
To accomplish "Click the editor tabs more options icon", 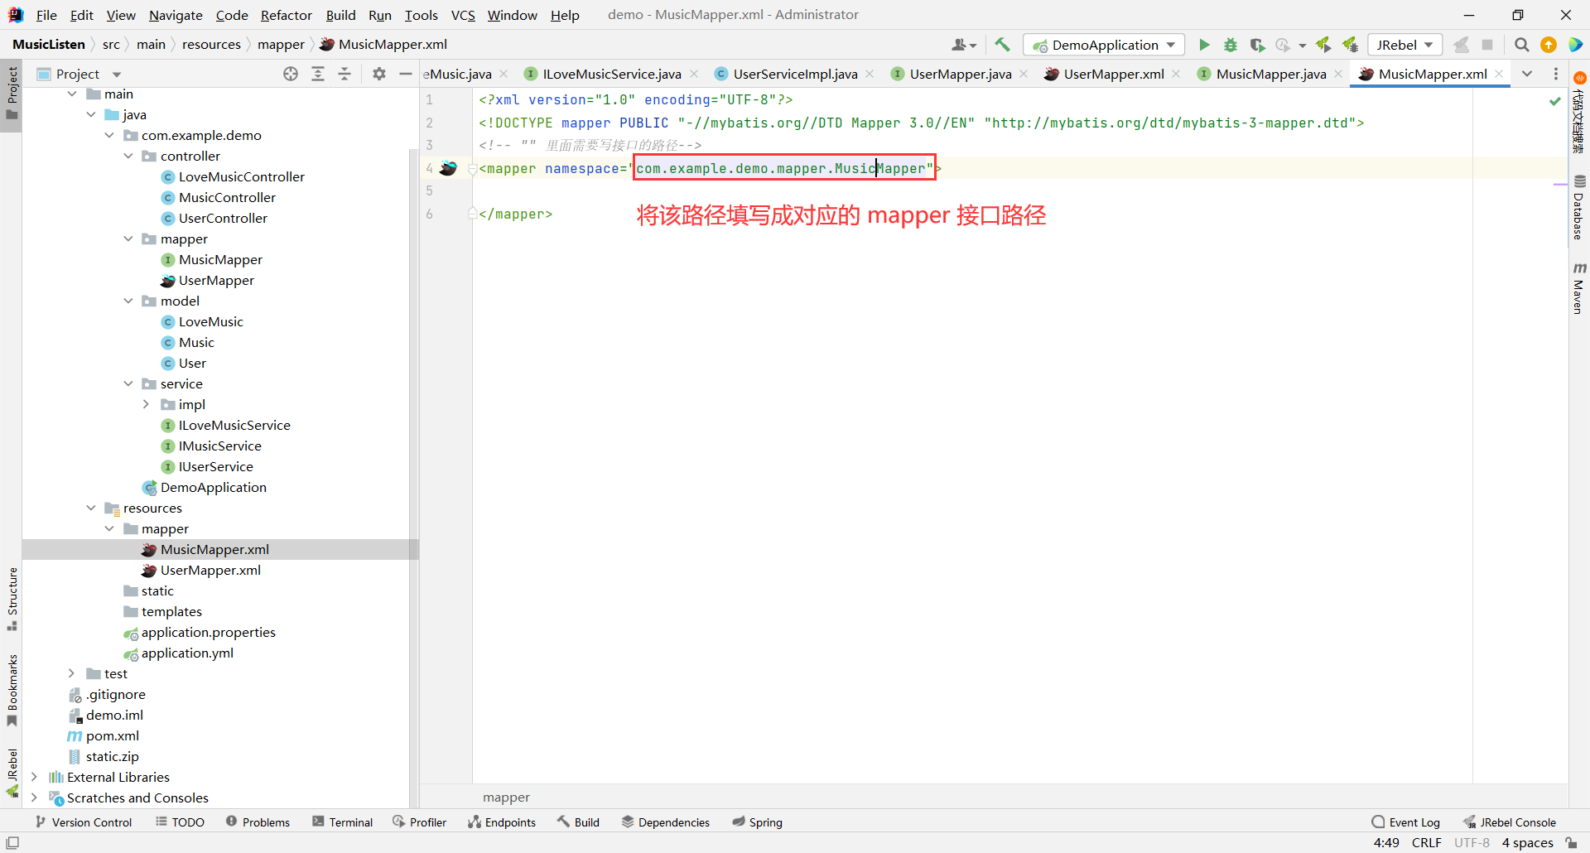I will coord(1556,74).
